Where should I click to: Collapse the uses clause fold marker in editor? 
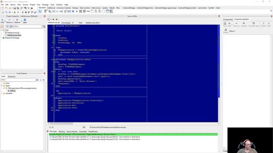[x=55, y=35]
